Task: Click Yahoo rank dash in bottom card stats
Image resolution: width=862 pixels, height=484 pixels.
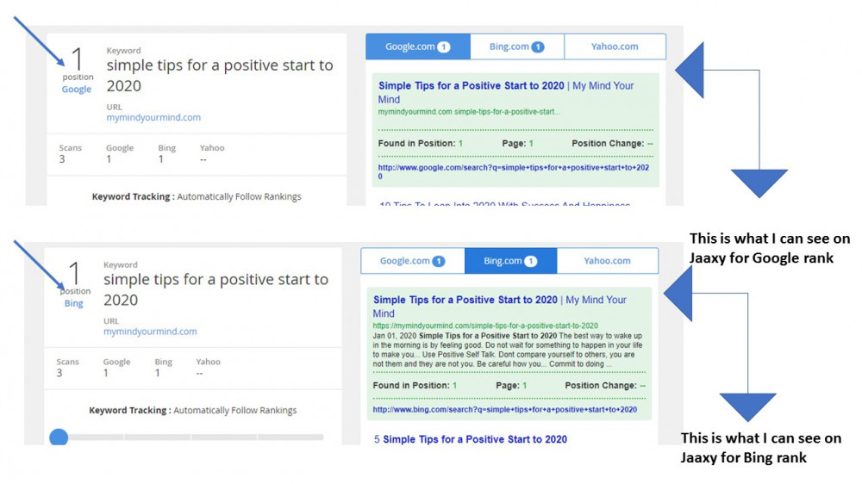Action: point(200,373)
